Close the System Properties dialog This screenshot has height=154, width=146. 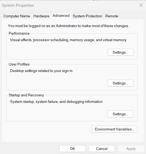[x=141, y=5]
